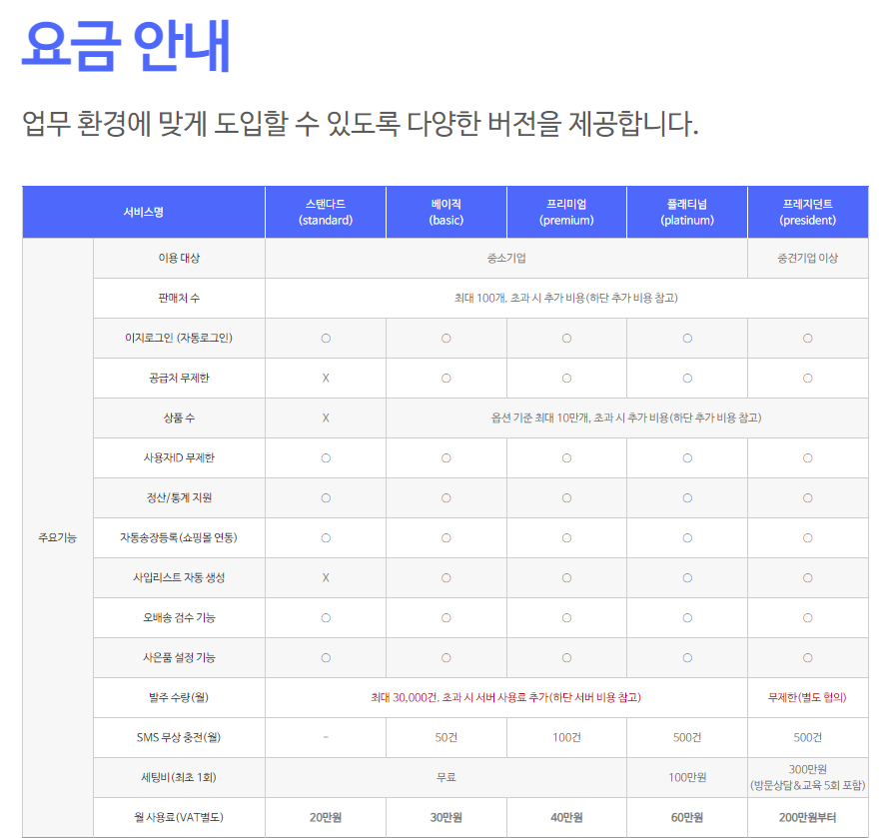Click the 사은품 설정 기능 row label
Image resolution: width=887 pixels, height=838 pixels.
pos(180,657)
